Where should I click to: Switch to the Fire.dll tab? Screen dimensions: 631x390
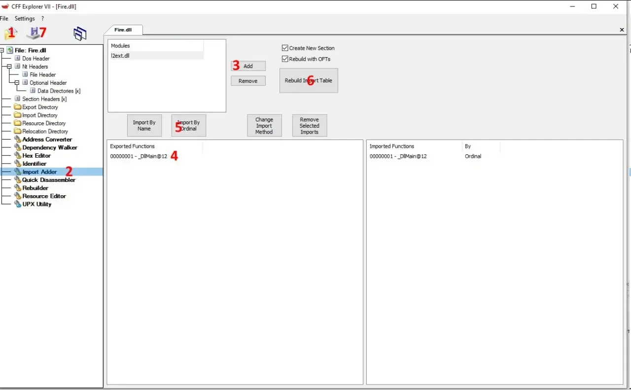coord(123,30)
